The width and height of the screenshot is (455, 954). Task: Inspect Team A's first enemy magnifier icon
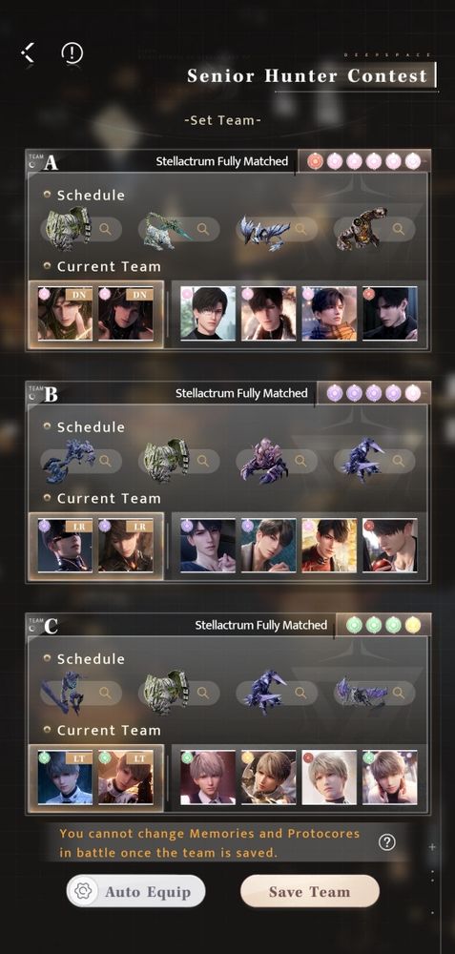[x=105, y=229]
